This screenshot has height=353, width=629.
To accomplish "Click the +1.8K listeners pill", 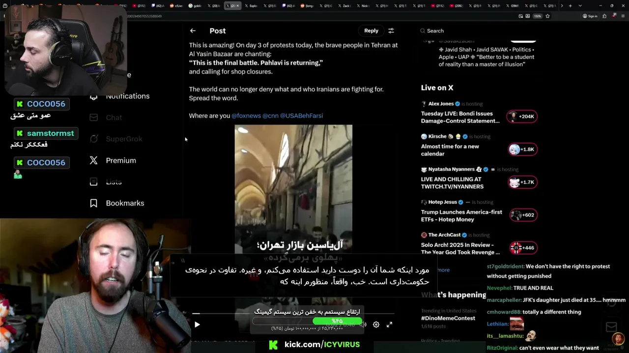I will pyautogui.click(x=522, y=149).
